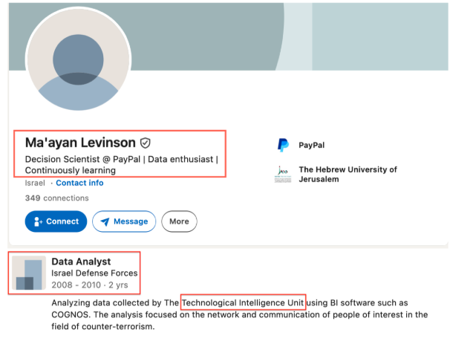Click the PayPal logo icon

click(x=283, y=145)
